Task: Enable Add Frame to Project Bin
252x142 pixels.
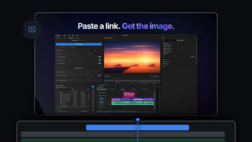Action: tap(100, 75)
